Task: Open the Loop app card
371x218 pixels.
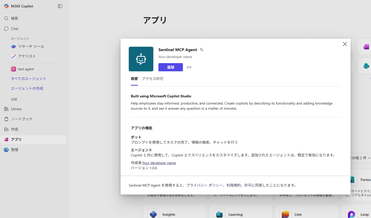Action: [356, 211]
